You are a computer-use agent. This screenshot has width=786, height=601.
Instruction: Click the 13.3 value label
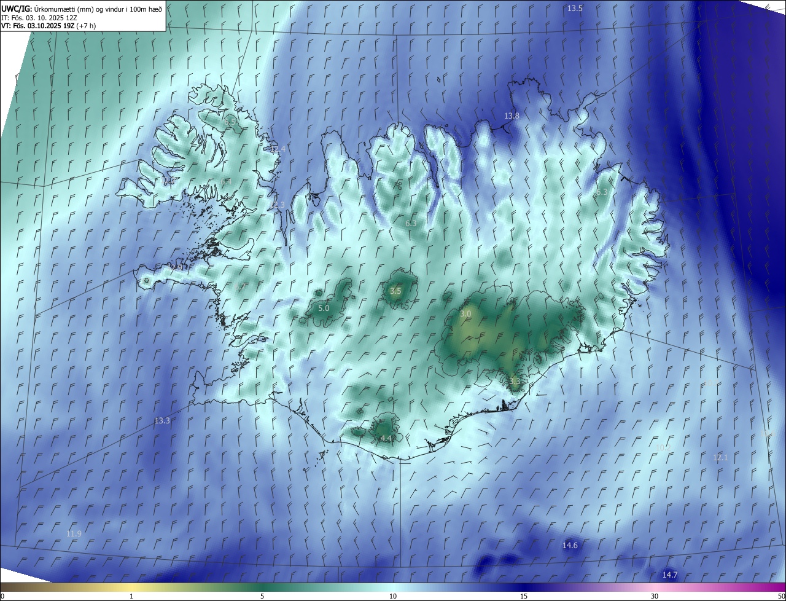(x=162, y=420)
